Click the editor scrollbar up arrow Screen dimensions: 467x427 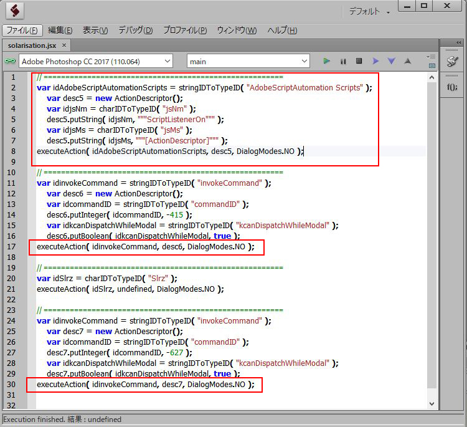432,77
